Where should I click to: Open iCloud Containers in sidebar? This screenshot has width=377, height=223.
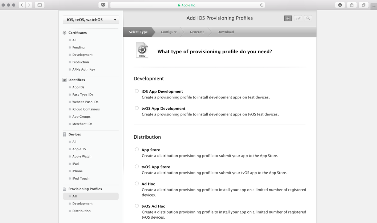(x=86, y=109)
